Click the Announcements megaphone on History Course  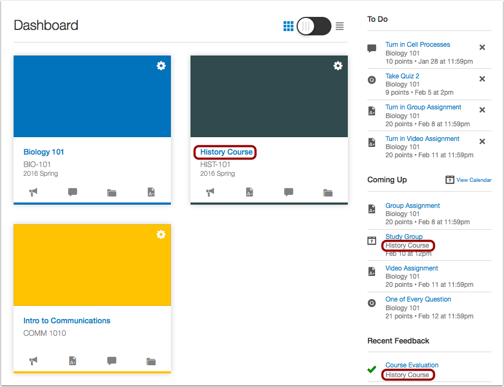(x=210, y=192)
